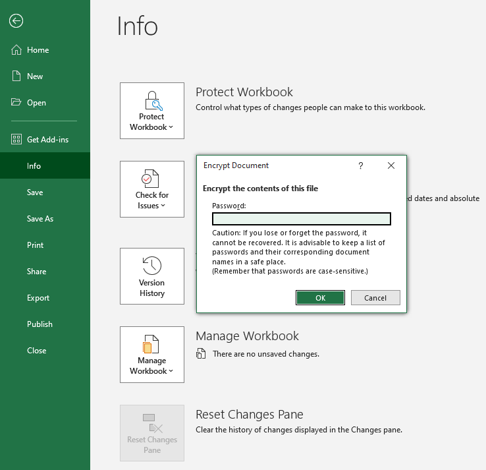Click the help question mark in dialog
This screenshot has width=486, height=470.
click(x=361, y=165)
